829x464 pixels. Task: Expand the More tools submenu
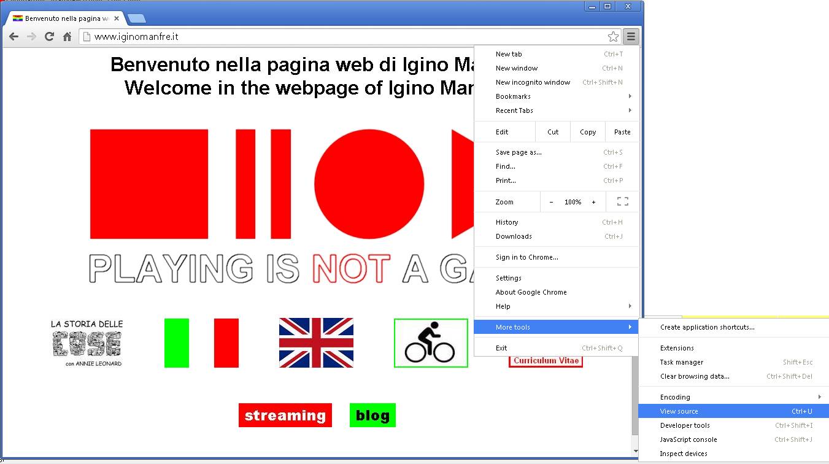click(x=557, y=327)
